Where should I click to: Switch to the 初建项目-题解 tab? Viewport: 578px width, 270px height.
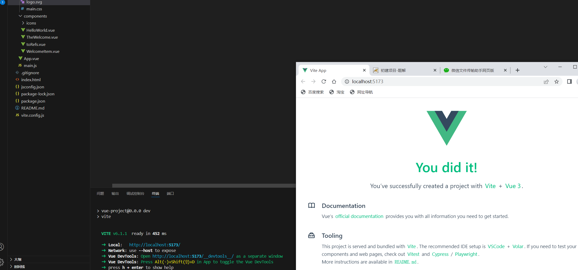click(x=405, y=70)
